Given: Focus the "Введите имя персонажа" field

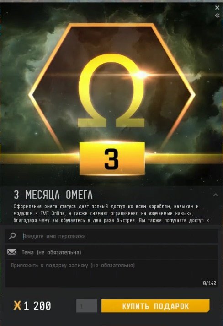Looking at the screenshot, I should 111,236.
